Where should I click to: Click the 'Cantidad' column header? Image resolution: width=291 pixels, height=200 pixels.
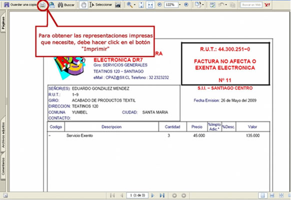pos(172,127)
